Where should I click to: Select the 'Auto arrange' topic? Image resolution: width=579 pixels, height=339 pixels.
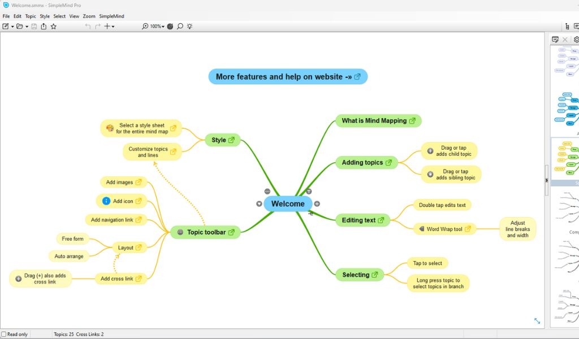point(69,256)
